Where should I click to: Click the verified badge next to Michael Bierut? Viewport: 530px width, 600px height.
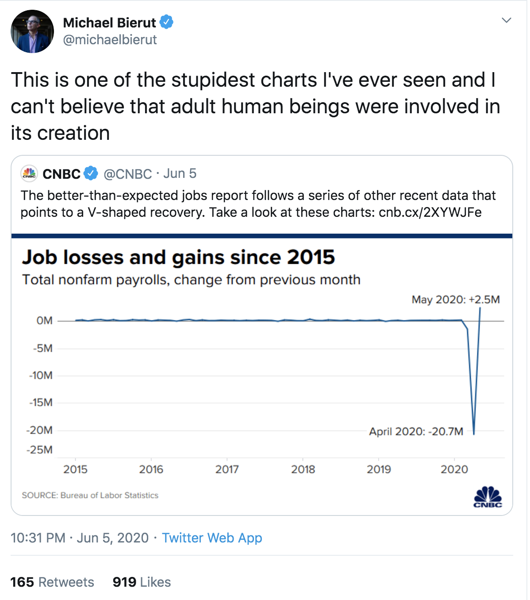point(166,22)
